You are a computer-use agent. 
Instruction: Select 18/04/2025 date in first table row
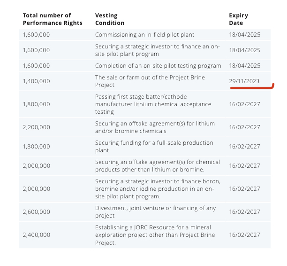[244, 35]
